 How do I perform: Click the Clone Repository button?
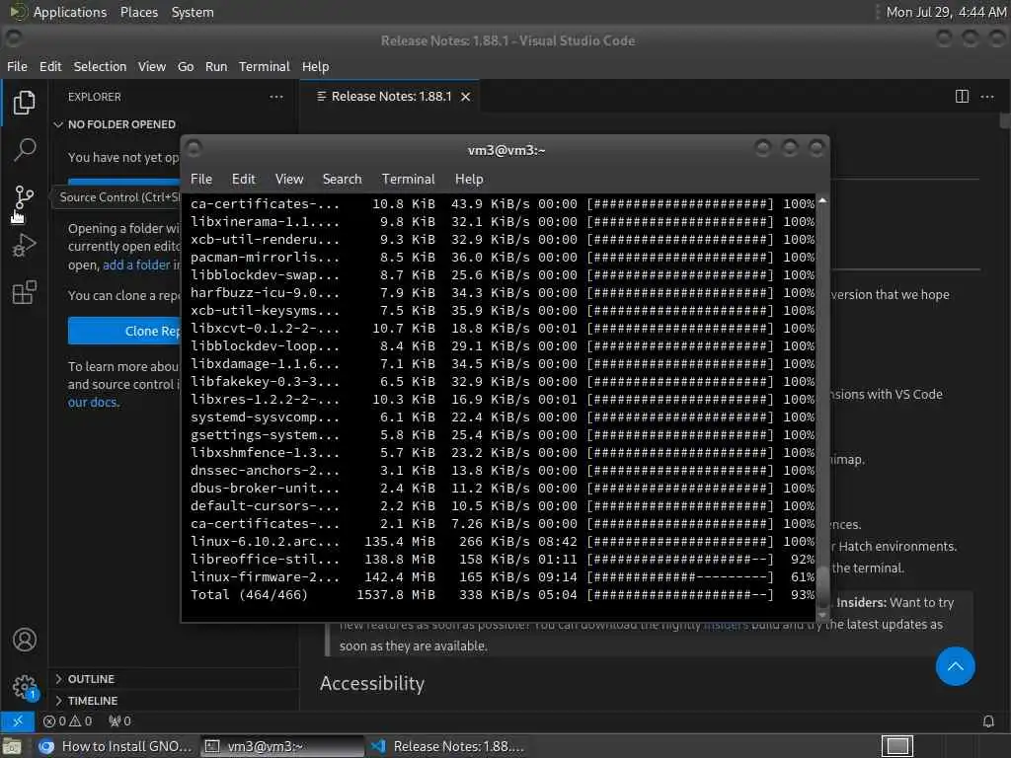click(x=123, y=331)
